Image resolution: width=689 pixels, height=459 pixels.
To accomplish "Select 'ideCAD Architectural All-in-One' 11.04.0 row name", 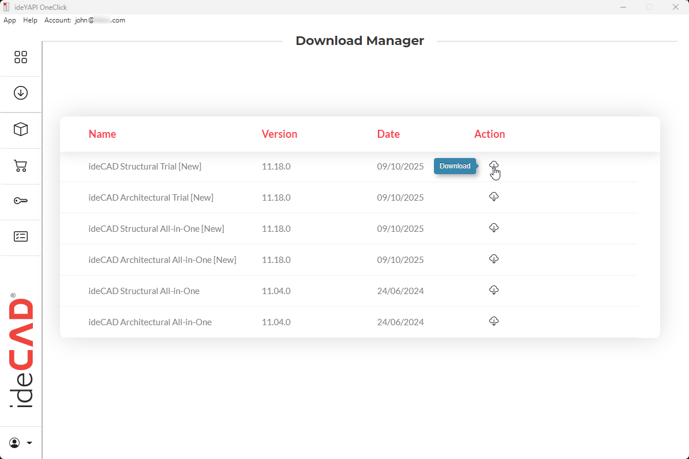I will [150, 322].
